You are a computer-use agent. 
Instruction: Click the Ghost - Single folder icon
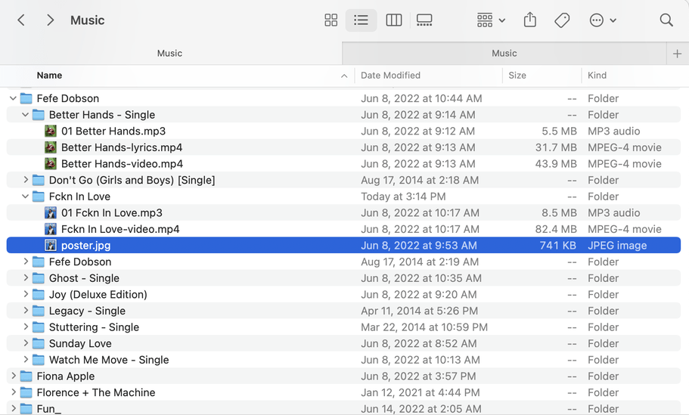(39, 278)
